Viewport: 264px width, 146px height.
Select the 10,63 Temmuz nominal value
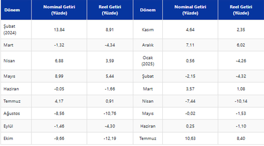point(190,138)
